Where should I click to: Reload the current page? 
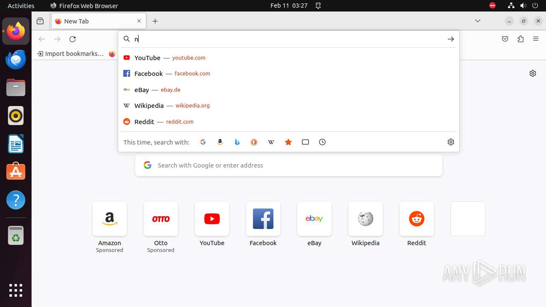coord(73,39)
